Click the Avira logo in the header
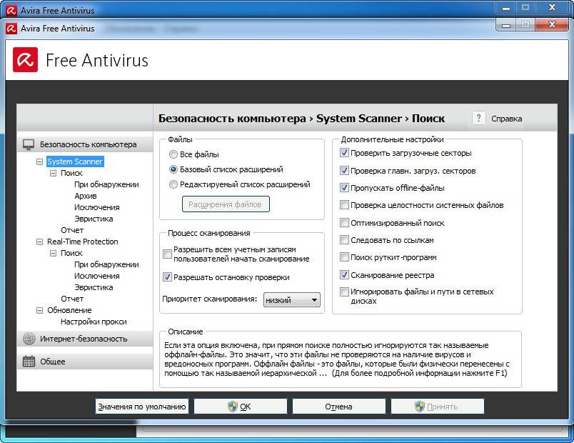574x443 pixels. tap(25, 59)
